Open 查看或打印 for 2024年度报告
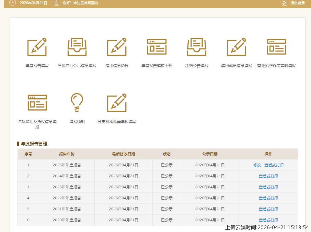The height and width of the screenshot is (232, 311). click(x=268, y=176)
